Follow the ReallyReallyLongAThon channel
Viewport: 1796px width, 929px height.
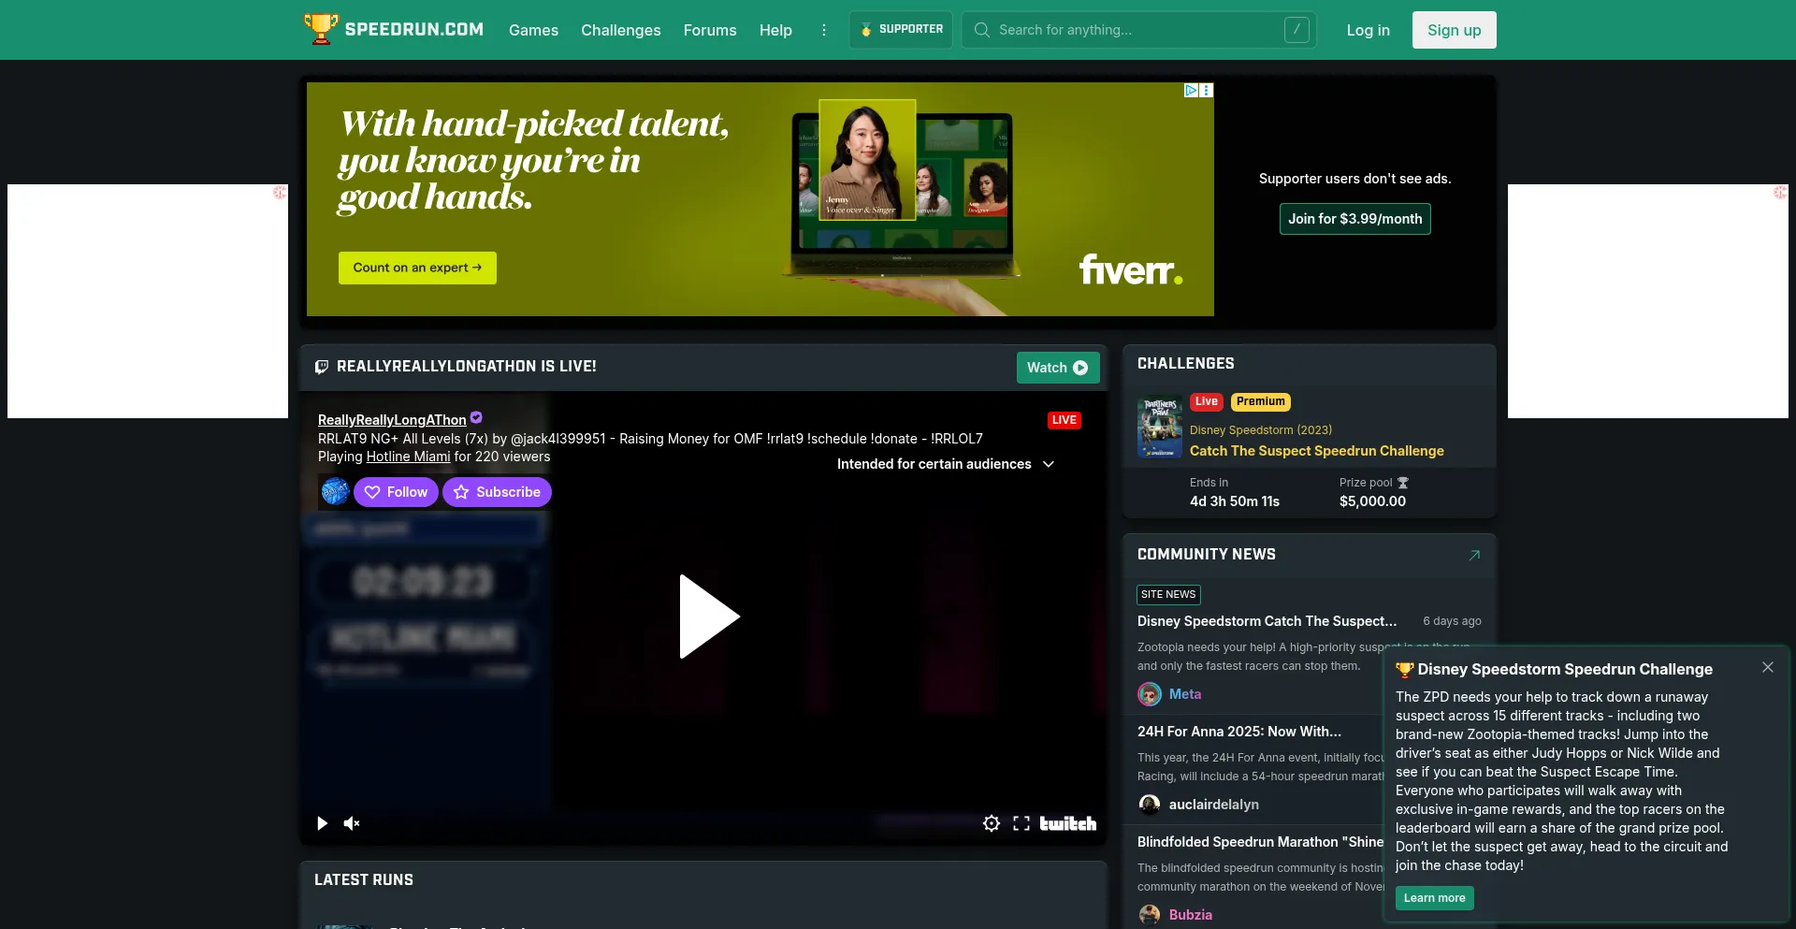tap(396, 492)
